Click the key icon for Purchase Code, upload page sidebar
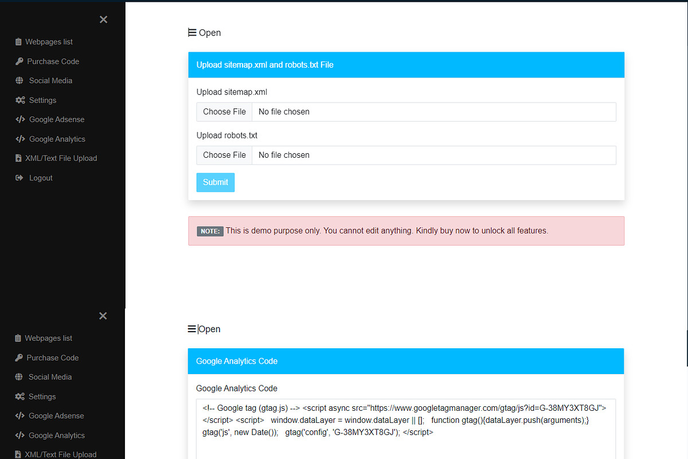688x459 pixels. coord(19,61)
